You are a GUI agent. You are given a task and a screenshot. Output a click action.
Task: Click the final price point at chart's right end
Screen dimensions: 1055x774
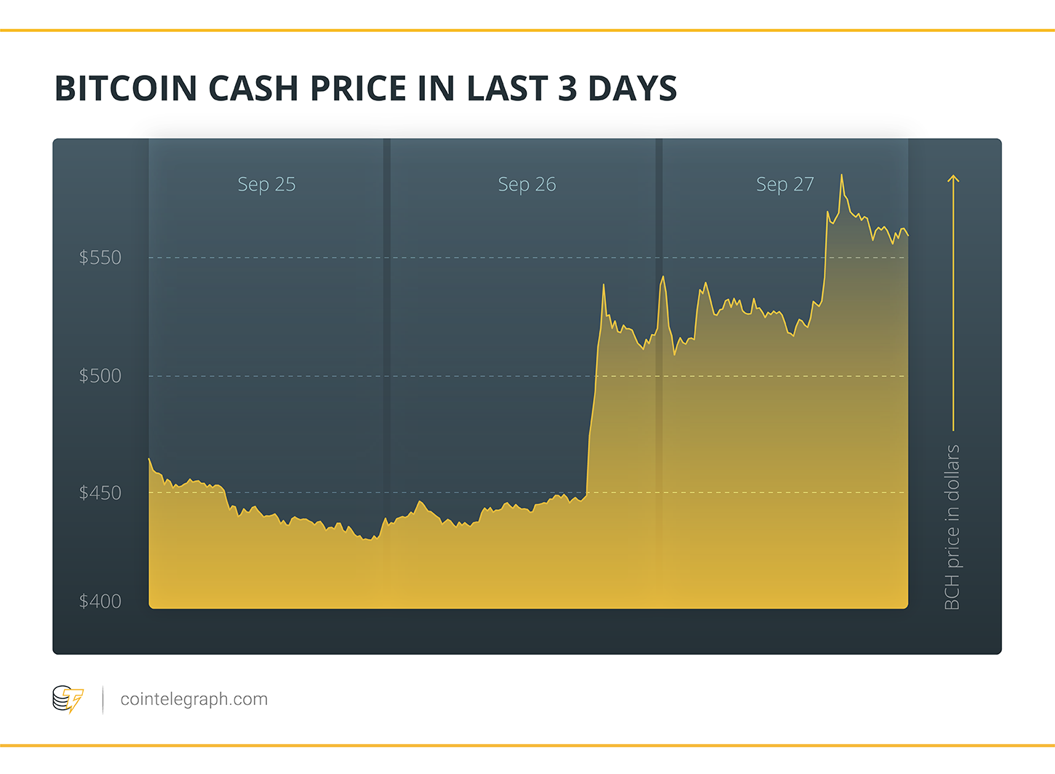tap(907, 235)
